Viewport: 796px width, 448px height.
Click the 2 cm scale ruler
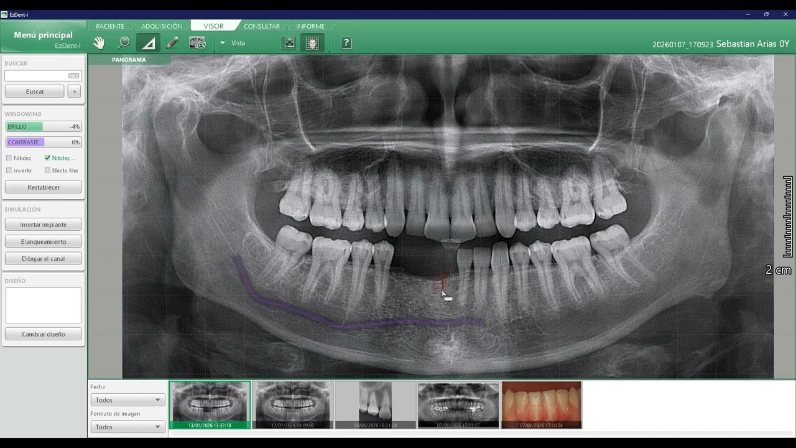[787, 217]
